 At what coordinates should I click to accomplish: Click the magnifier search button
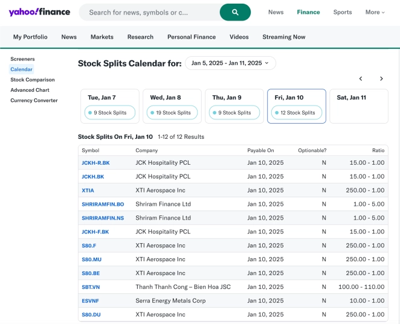[235, 12]
